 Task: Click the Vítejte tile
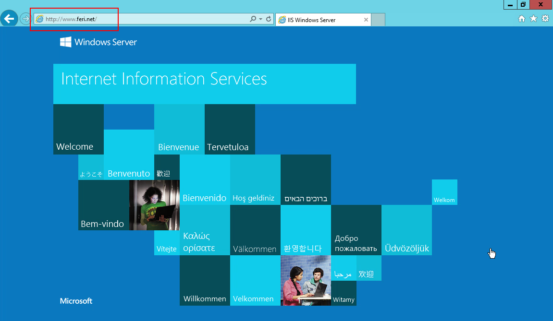coord(167,243)
